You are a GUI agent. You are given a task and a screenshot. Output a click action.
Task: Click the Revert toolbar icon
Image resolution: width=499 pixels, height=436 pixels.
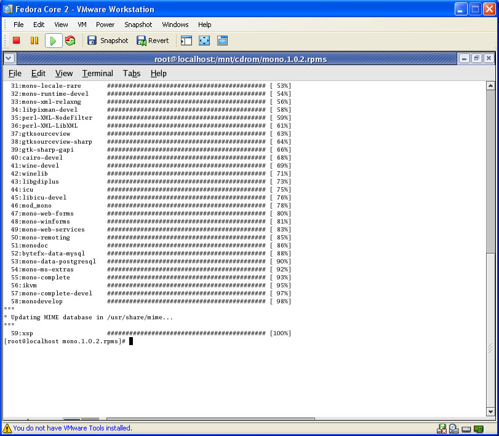click(x=142, y=41)
